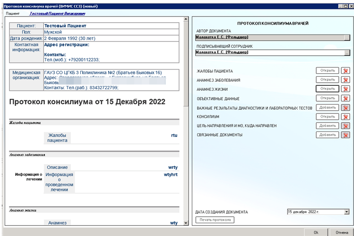Delete the Анамнез жизни section with red X
The image size is (354, 236).
345,89
